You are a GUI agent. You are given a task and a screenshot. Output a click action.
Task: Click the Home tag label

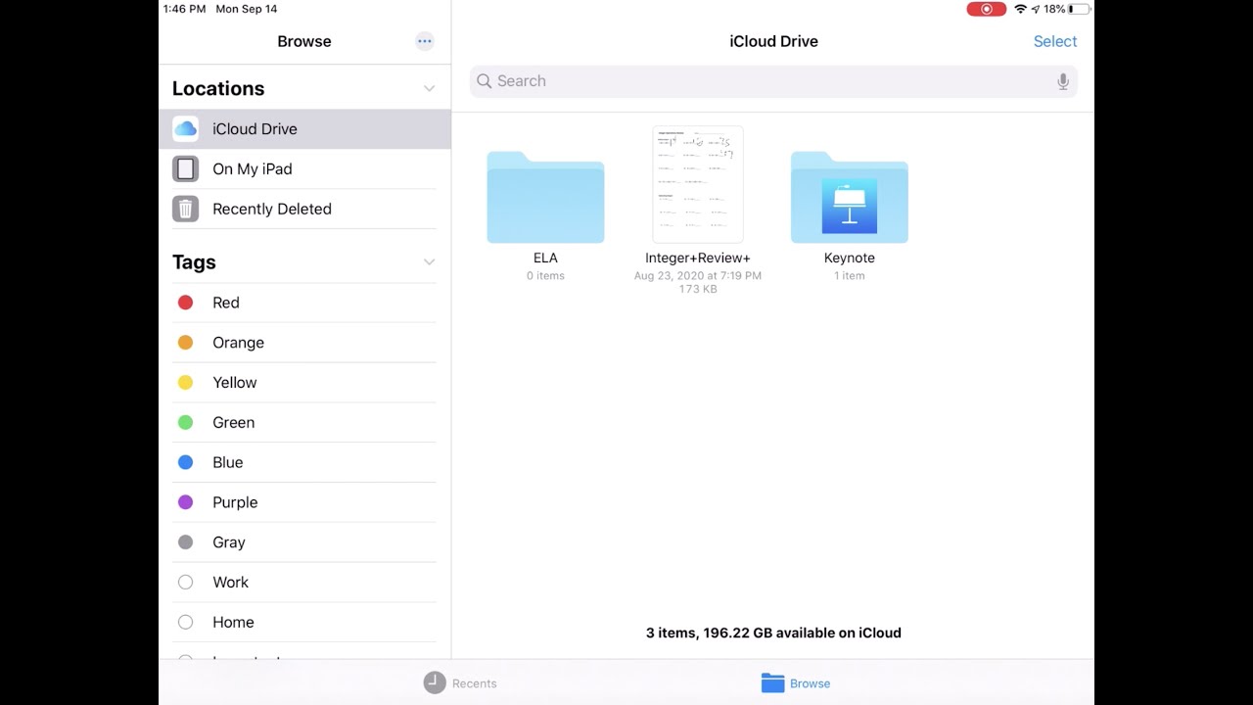coord(233,622)
